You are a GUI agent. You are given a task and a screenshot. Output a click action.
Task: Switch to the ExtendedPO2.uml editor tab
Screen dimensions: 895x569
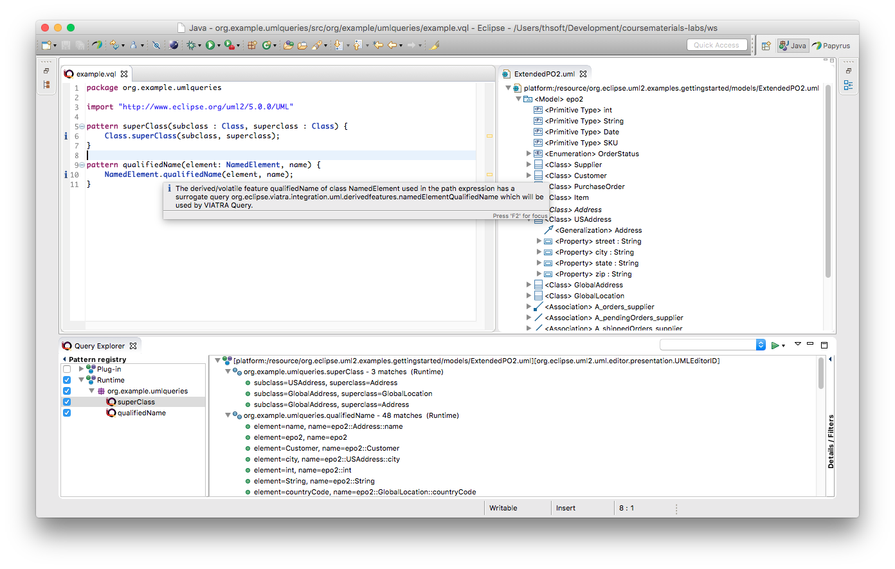pos(544,74)
